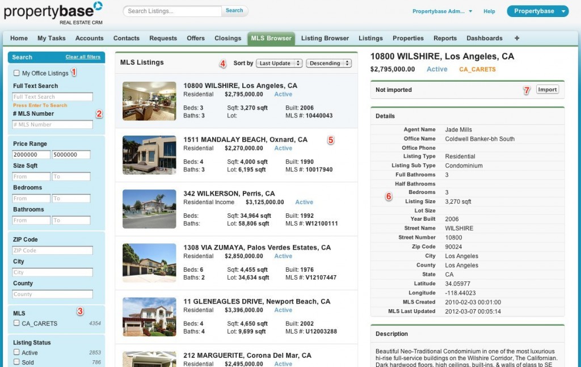The height and width of the screenshot is (367, 581).
Task: Enable the Sold listing status filter
Action: coord(16,362)
